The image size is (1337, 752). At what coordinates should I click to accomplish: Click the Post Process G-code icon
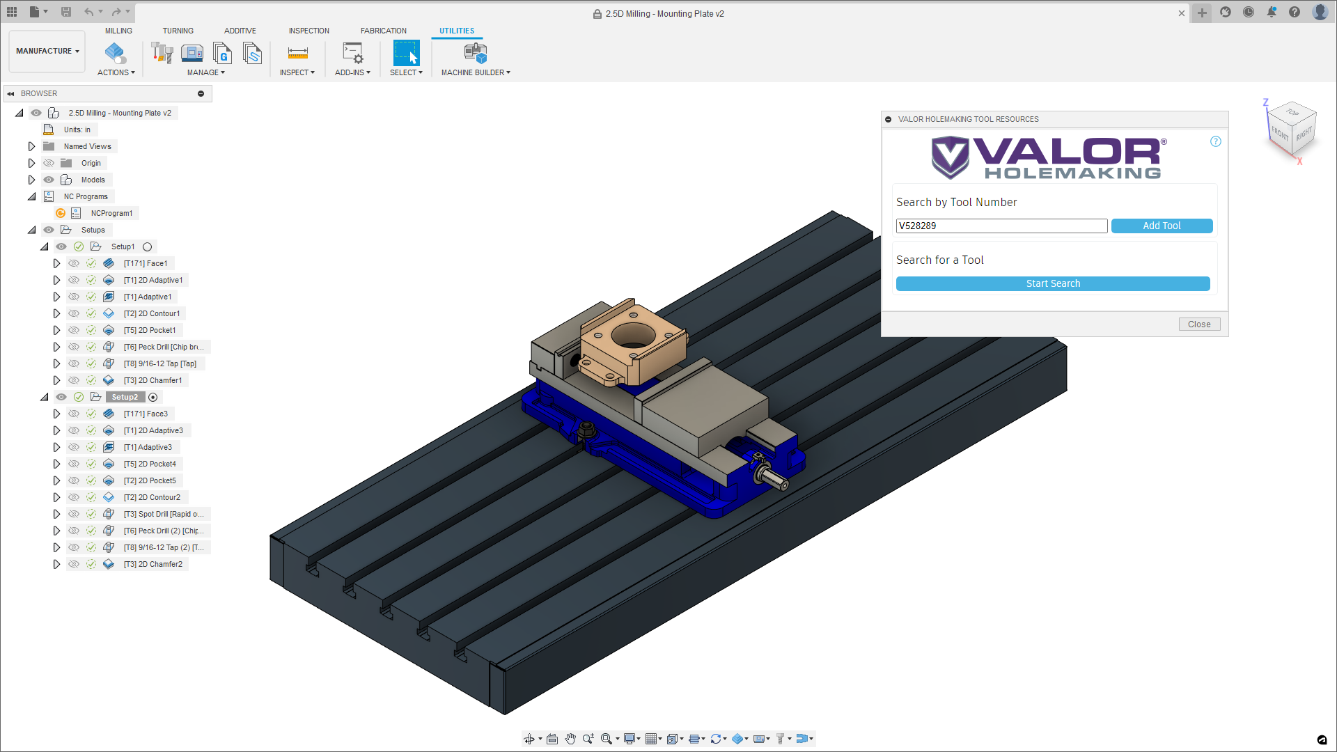(x=222, y=53)
